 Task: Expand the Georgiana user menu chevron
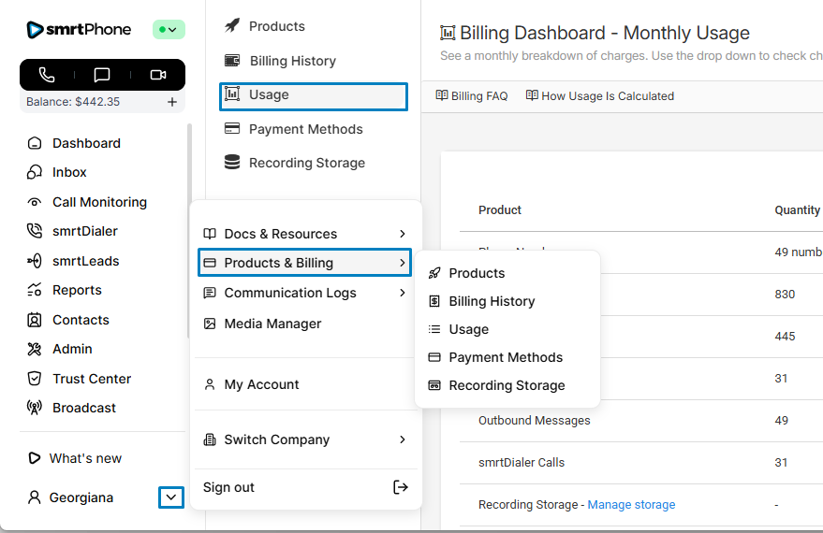(170, 497)
